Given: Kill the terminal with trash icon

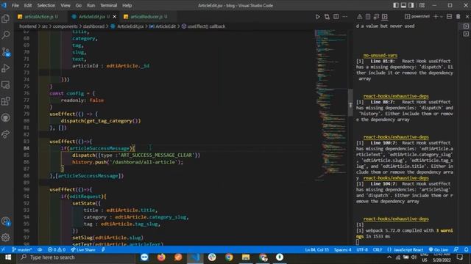Looking at the screenshot, I should point(458,17).
